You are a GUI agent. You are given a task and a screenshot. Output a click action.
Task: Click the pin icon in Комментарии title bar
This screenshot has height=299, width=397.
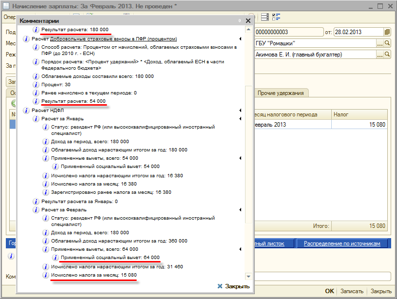pos(240,21)
